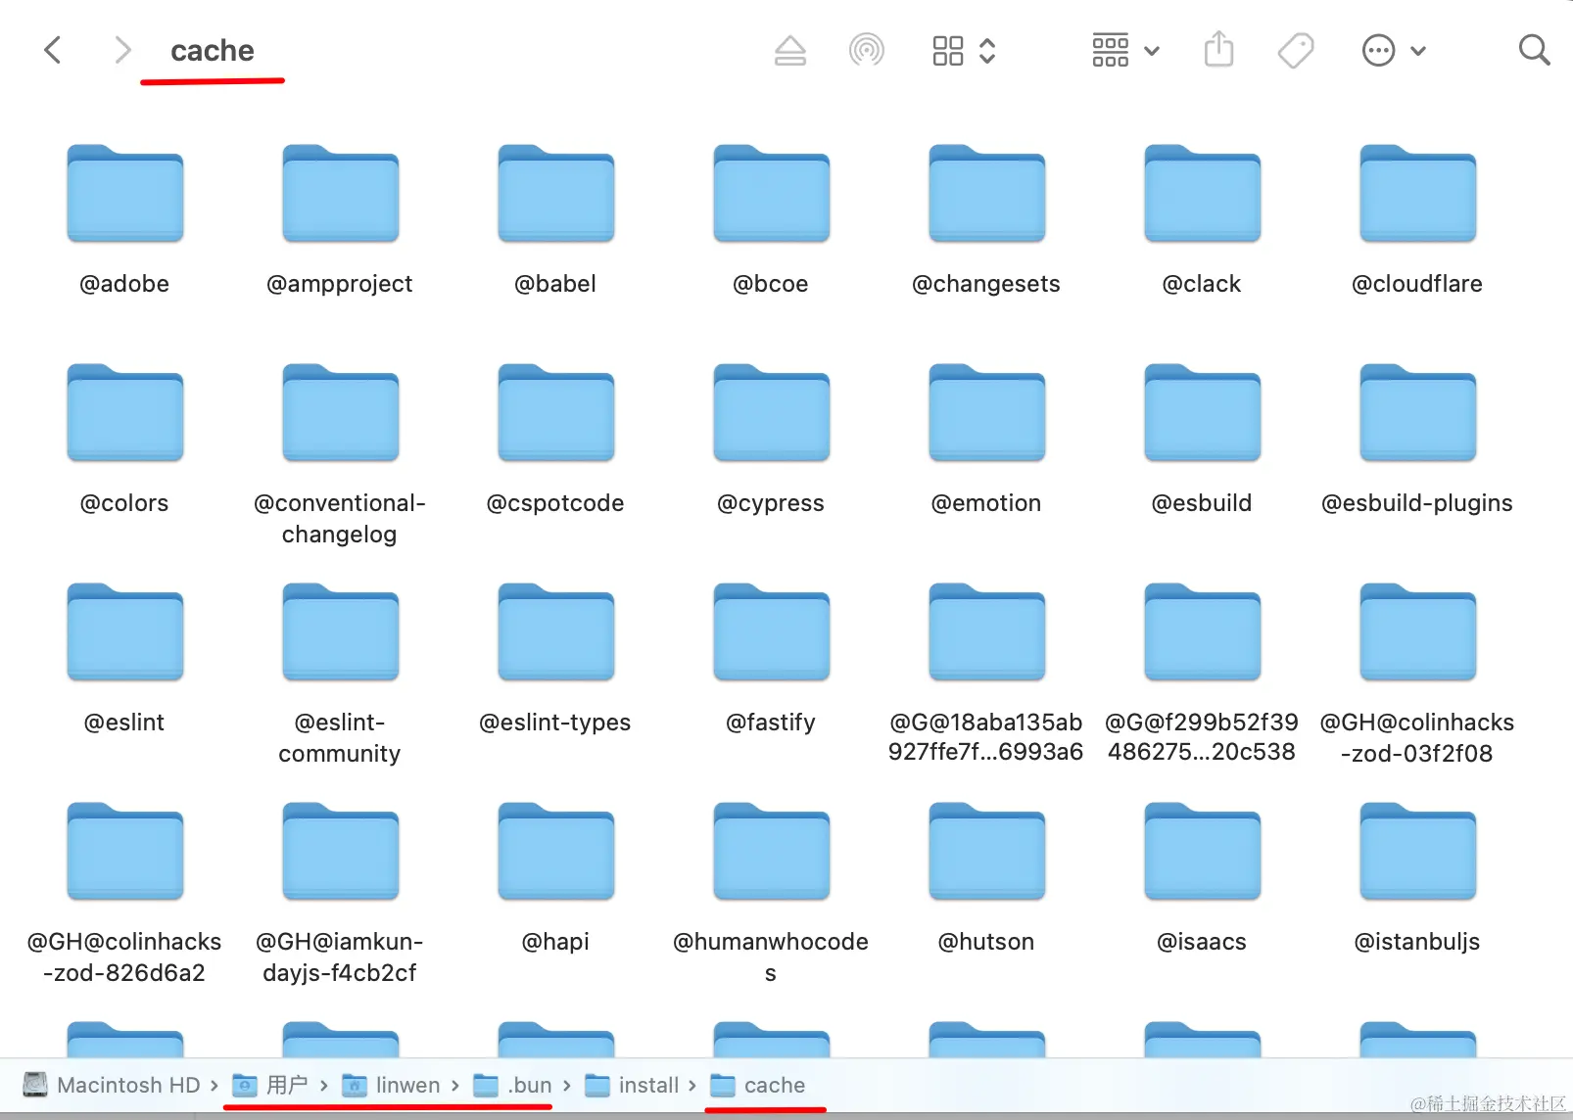Go forward with the right chevron button
The width and height of the screenshot is (1573, 1120).
122,50
